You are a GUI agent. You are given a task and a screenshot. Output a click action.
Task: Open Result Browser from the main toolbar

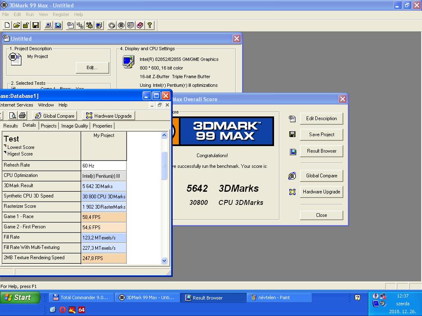coord(58,25)
